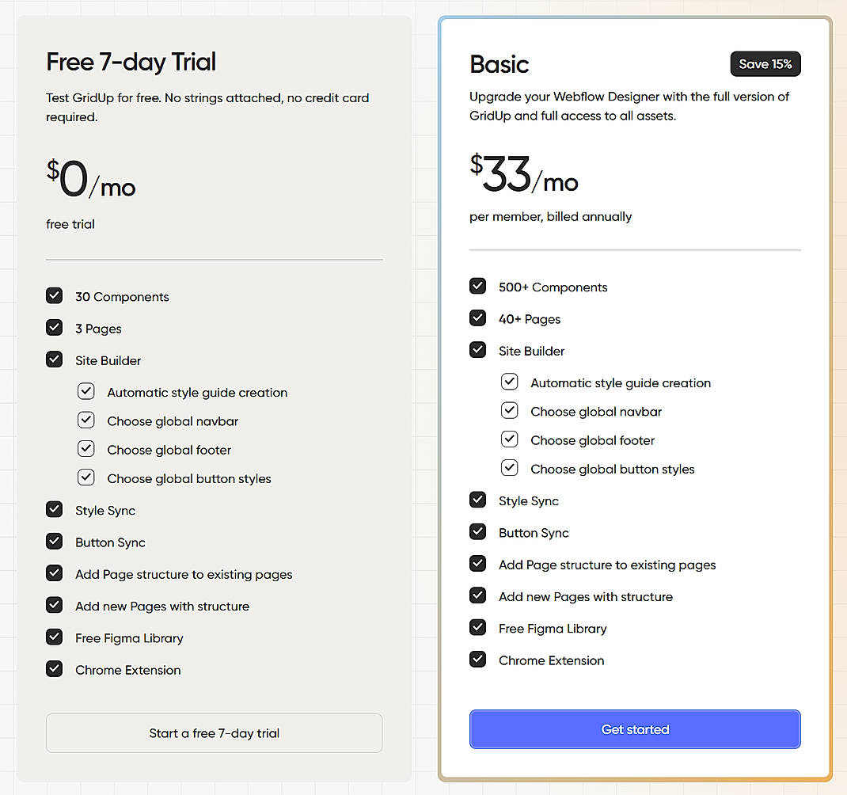Select the Basic plan card header
Viewport: 847px width, 795px height.
(x=499, y=64)
